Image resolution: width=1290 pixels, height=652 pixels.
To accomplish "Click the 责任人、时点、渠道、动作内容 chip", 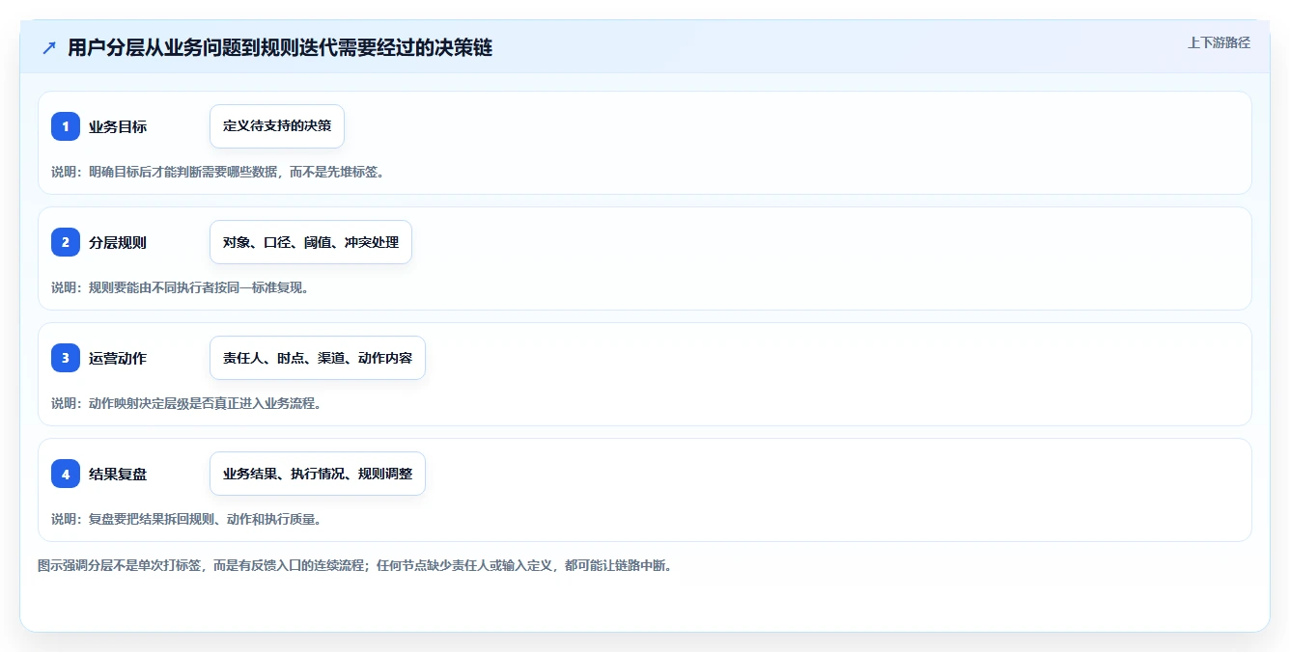I will (318, 358).
